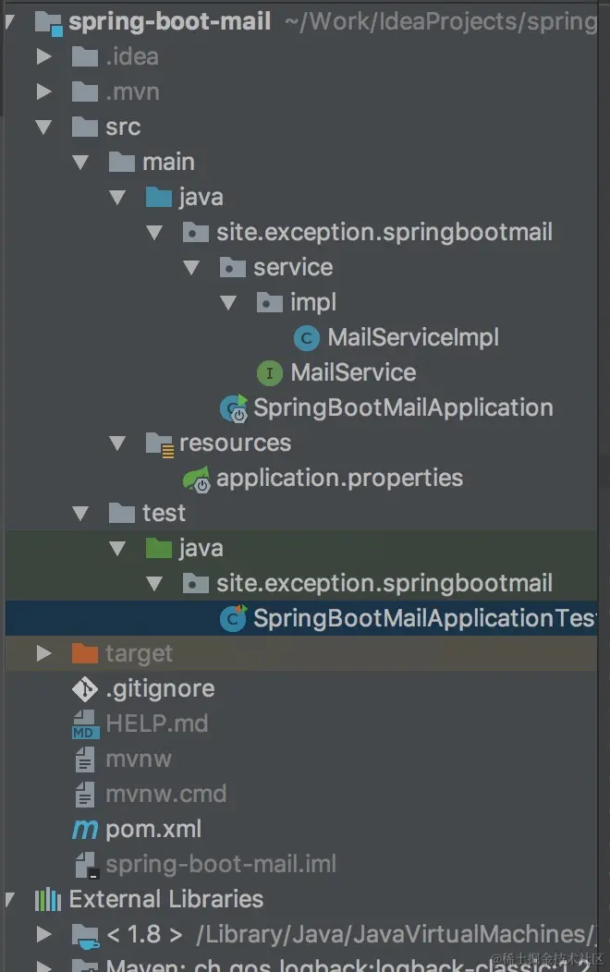
Task: Collapse the impl package arrow
Action: tap(228, 302)
